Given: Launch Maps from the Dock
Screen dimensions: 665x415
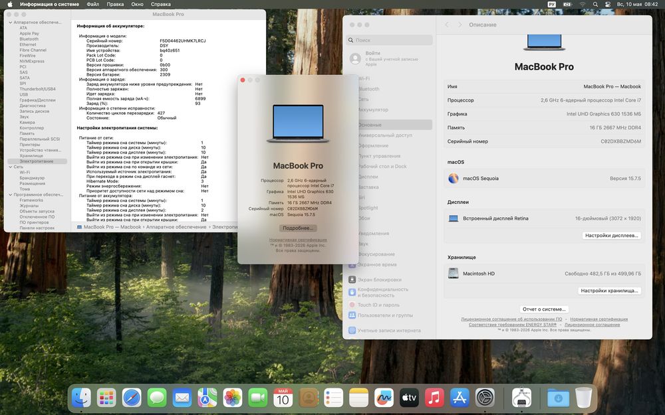Looking at the screenshot, I should [x=207, y=398].
